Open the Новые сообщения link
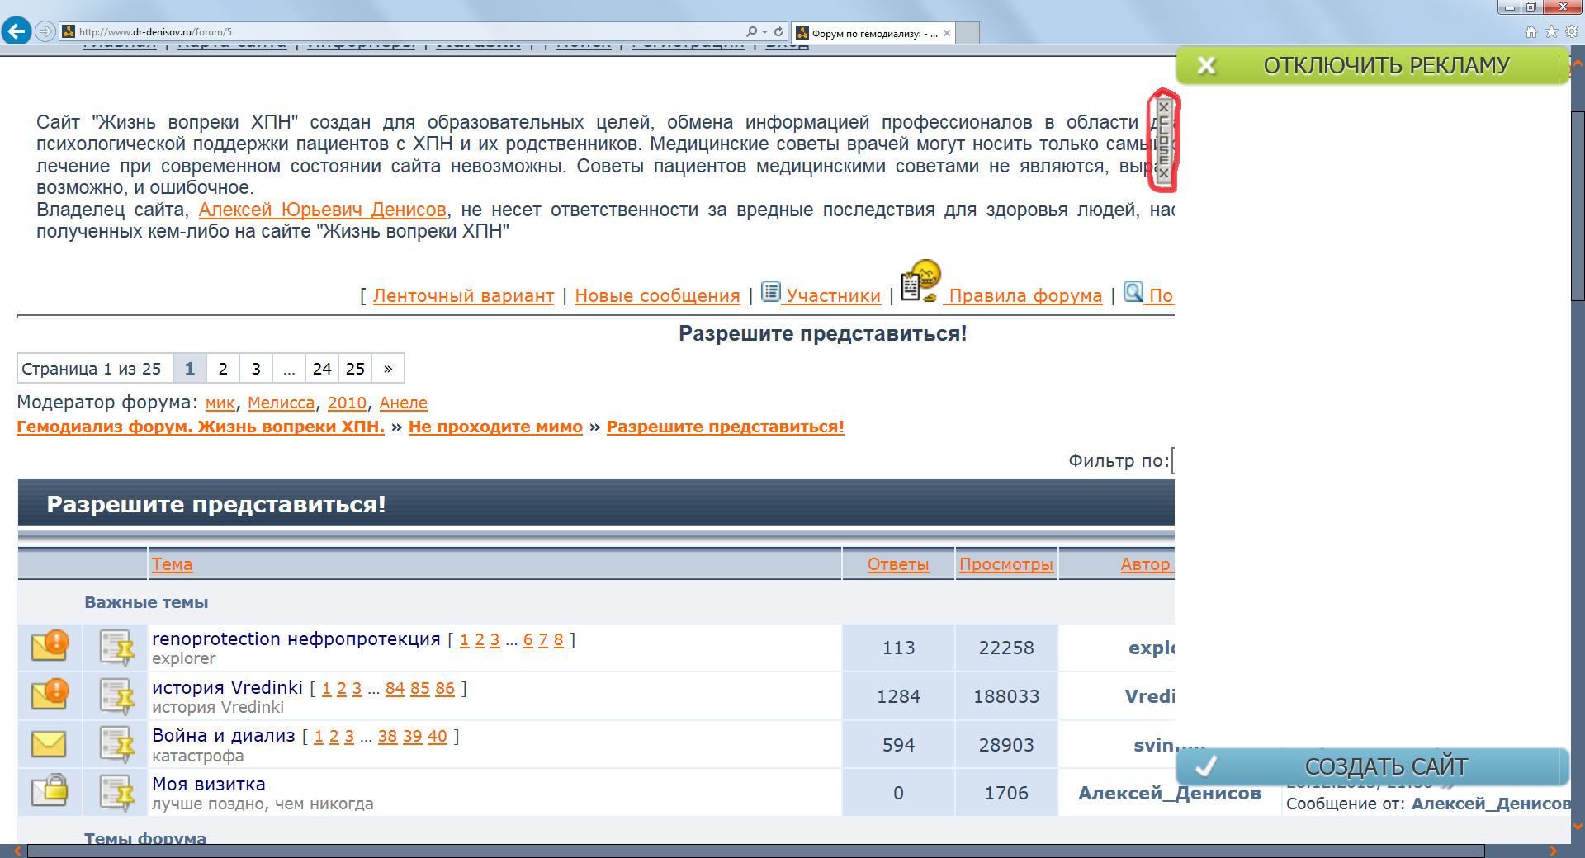 657,295
